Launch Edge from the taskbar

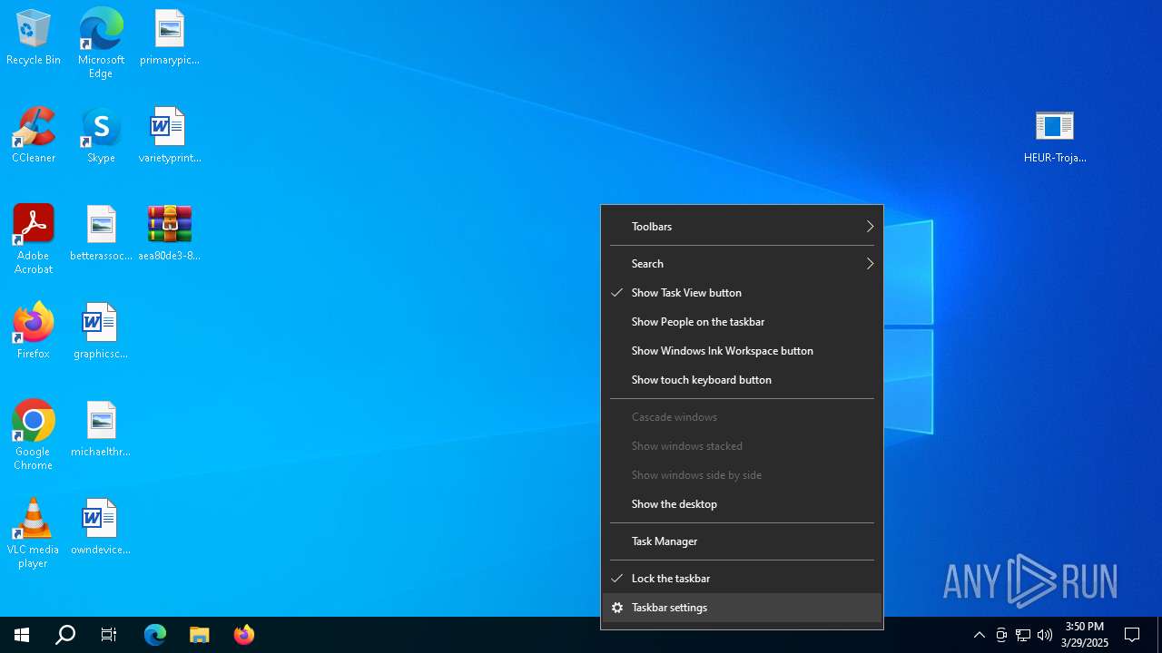click(155, 635)
